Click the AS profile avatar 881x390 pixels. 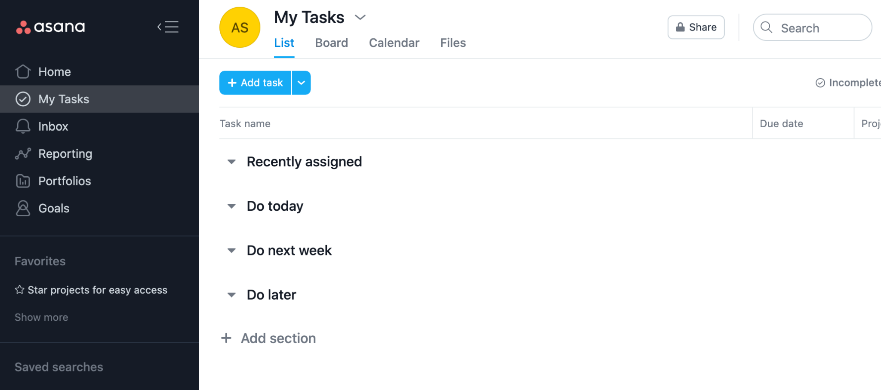(x=240, y=28)
